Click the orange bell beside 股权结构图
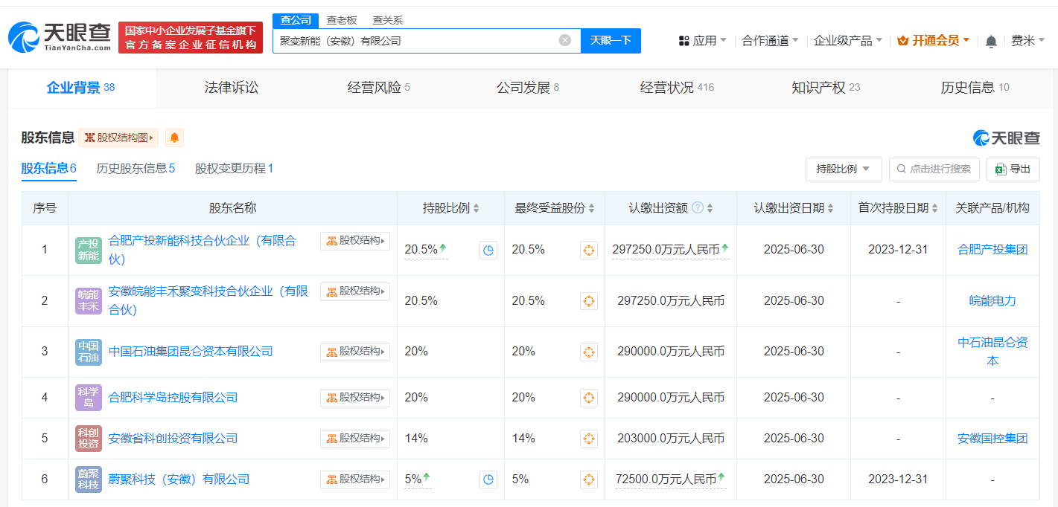This screenshot has width=1058, height=507. 173,138
